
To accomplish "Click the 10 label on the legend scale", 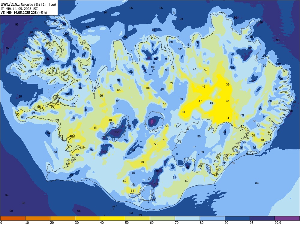I will [27, 223].
